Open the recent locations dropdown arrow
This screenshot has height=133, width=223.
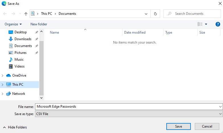pyautogui.click(x=20, y=14)
